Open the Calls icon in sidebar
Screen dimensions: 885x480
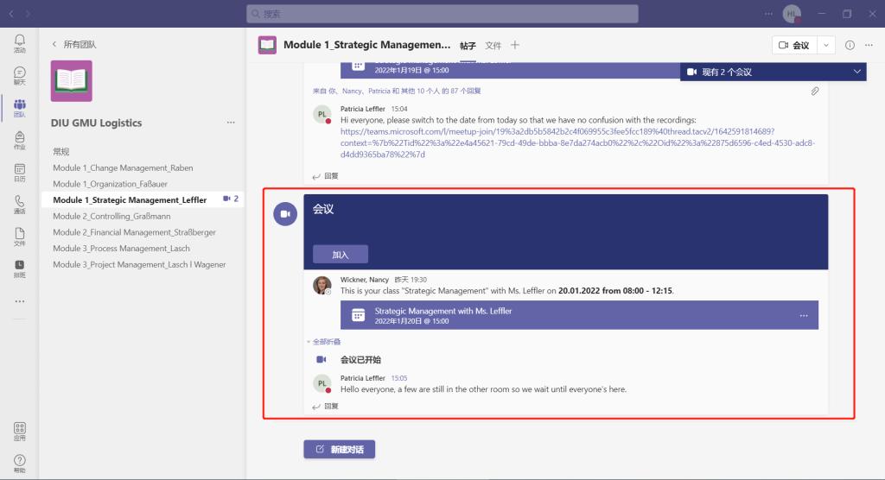[x=19, y=204]
